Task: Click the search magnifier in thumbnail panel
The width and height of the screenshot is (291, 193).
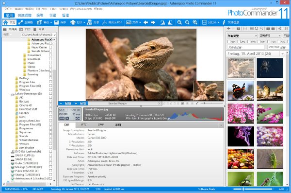Action: [261, 28]
